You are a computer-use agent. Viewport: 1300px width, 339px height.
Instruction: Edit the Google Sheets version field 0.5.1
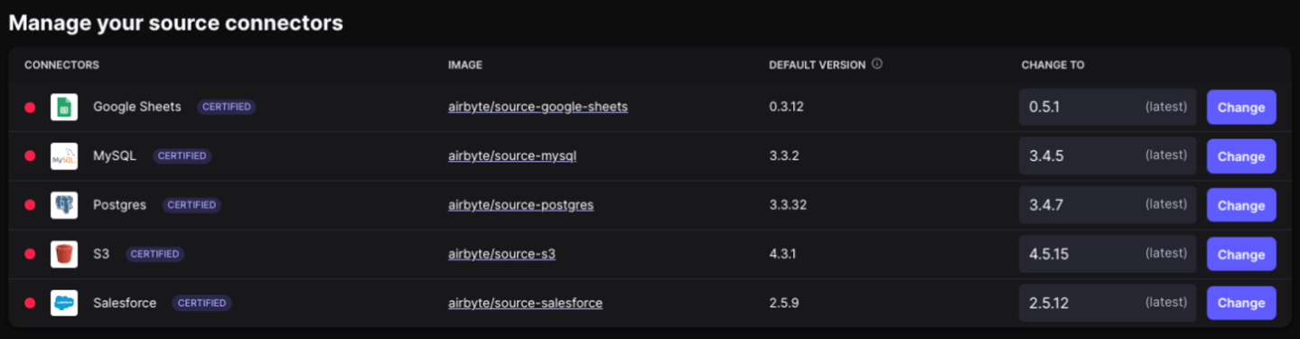click(1108, 107)
